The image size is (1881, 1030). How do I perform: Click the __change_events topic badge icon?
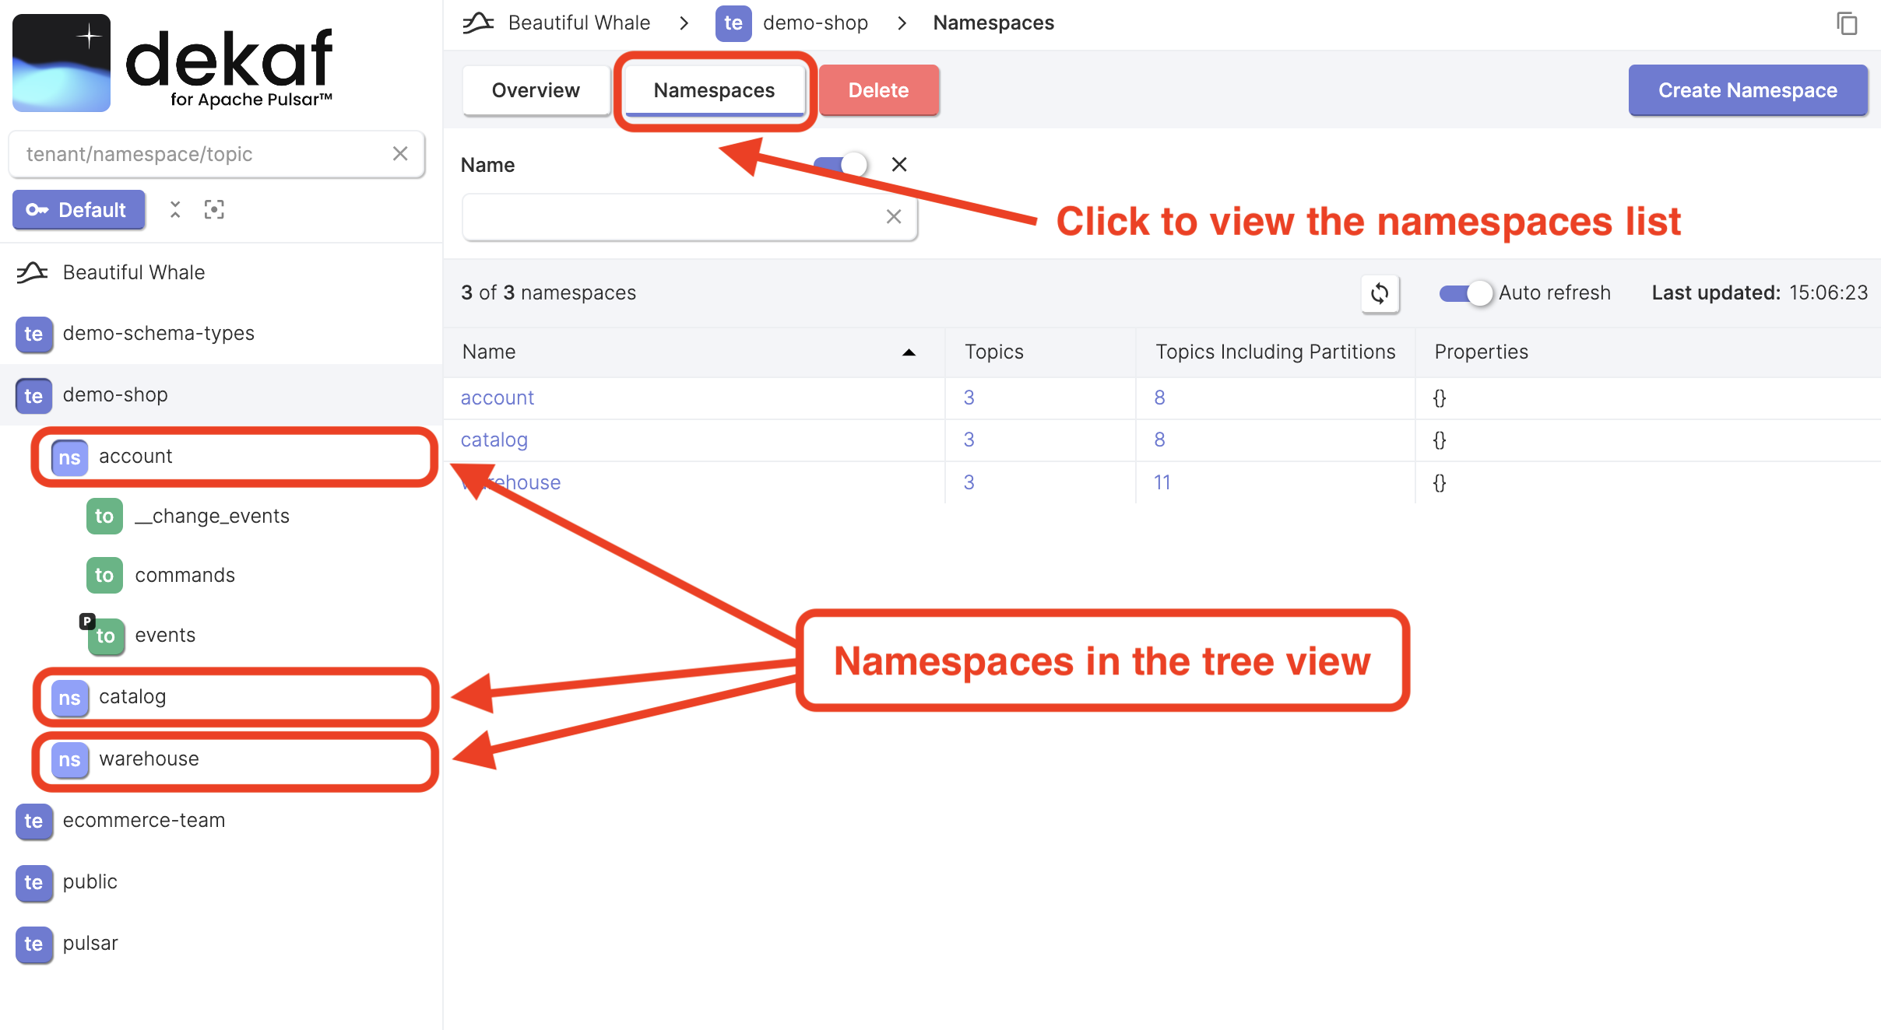(x=104, y=517)
